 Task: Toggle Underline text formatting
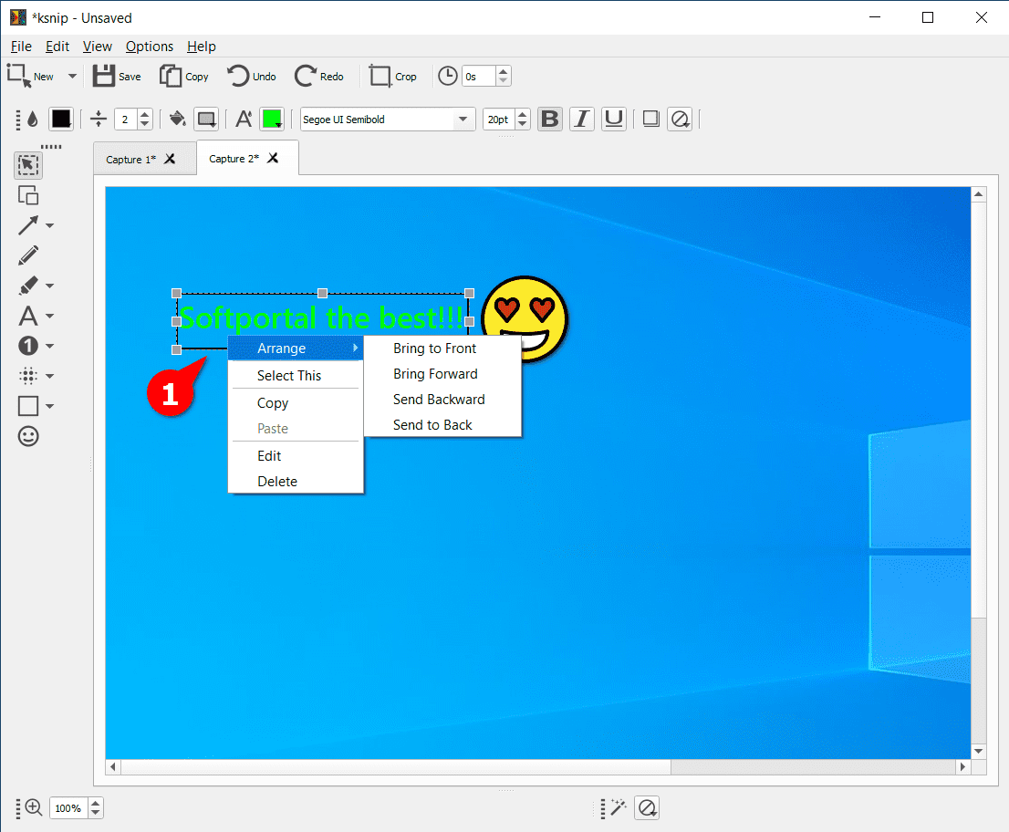pos(614,120)
